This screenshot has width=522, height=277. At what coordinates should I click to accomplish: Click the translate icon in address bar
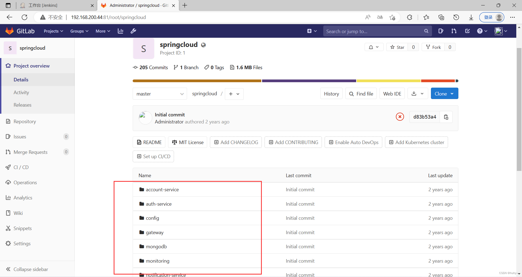pos(380,17)
